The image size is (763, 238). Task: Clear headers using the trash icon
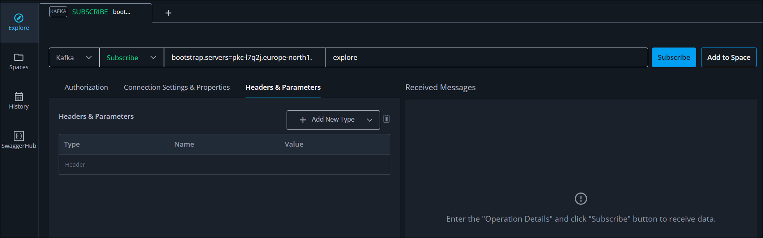pyautogui.click(x=386, y=119)
